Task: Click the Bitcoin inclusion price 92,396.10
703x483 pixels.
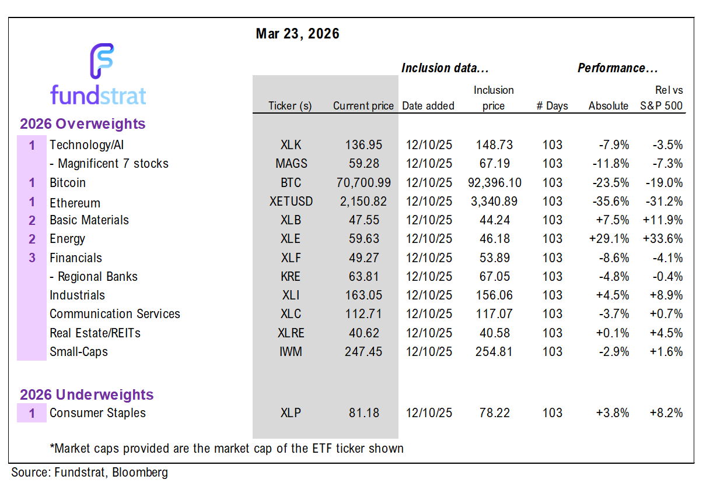Action: pyautogui.click(x=494, y=183)
